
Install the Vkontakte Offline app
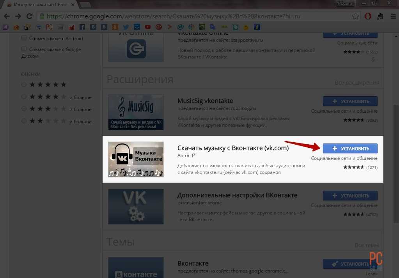pos(350,35)
